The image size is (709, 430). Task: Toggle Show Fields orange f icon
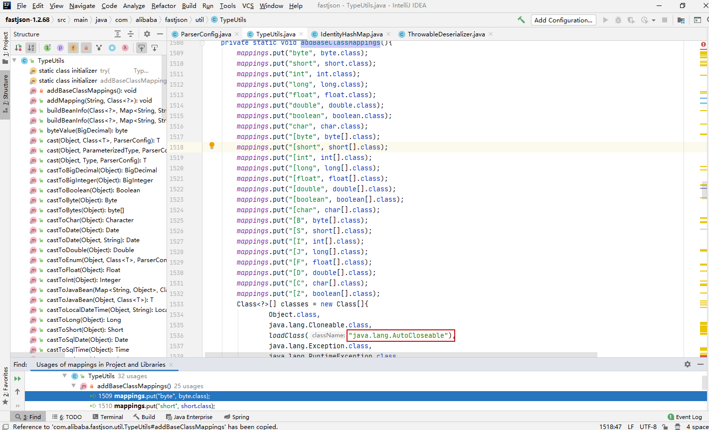[x=73, y=48]
